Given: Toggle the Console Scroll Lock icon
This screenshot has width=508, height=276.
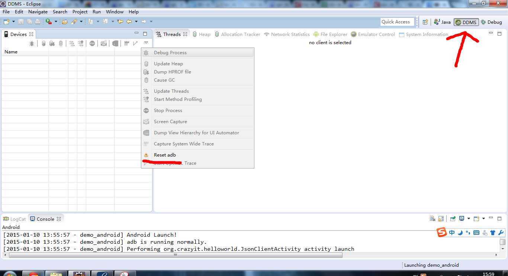Looking at the screenshot, I should [441, 219].
